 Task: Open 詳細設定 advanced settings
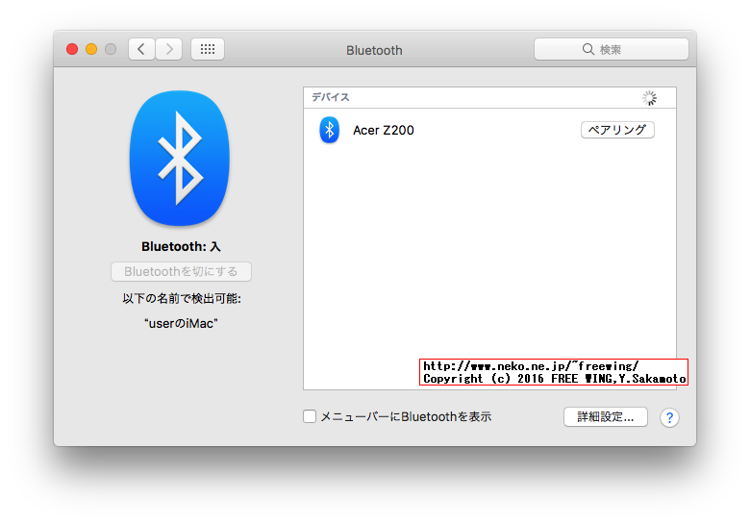(605, 417)
